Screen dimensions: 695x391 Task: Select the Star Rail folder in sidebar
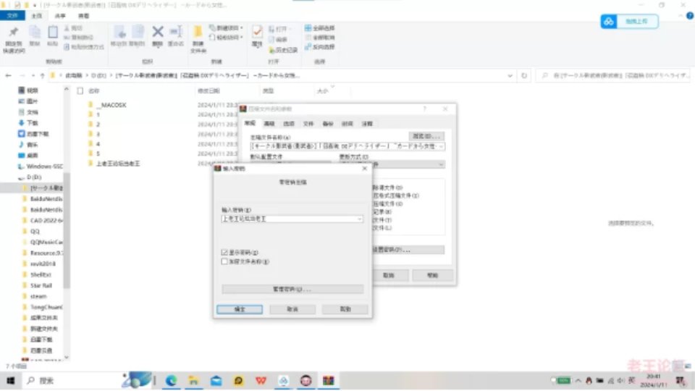tap(41, 285)
